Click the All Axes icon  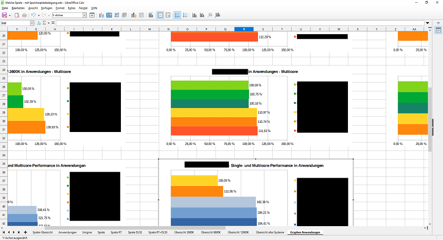(217, 15)
